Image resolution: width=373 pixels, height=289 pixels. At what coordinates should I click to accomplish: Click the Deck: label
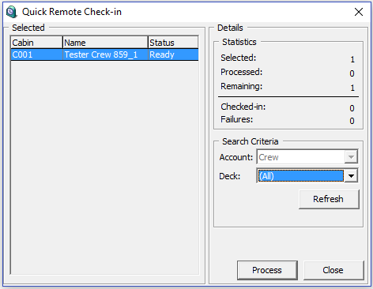pos(229,176)
